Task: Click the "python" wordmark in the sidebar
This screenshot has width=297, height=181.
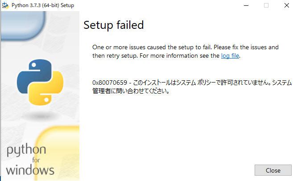Action: coord(26,150)
